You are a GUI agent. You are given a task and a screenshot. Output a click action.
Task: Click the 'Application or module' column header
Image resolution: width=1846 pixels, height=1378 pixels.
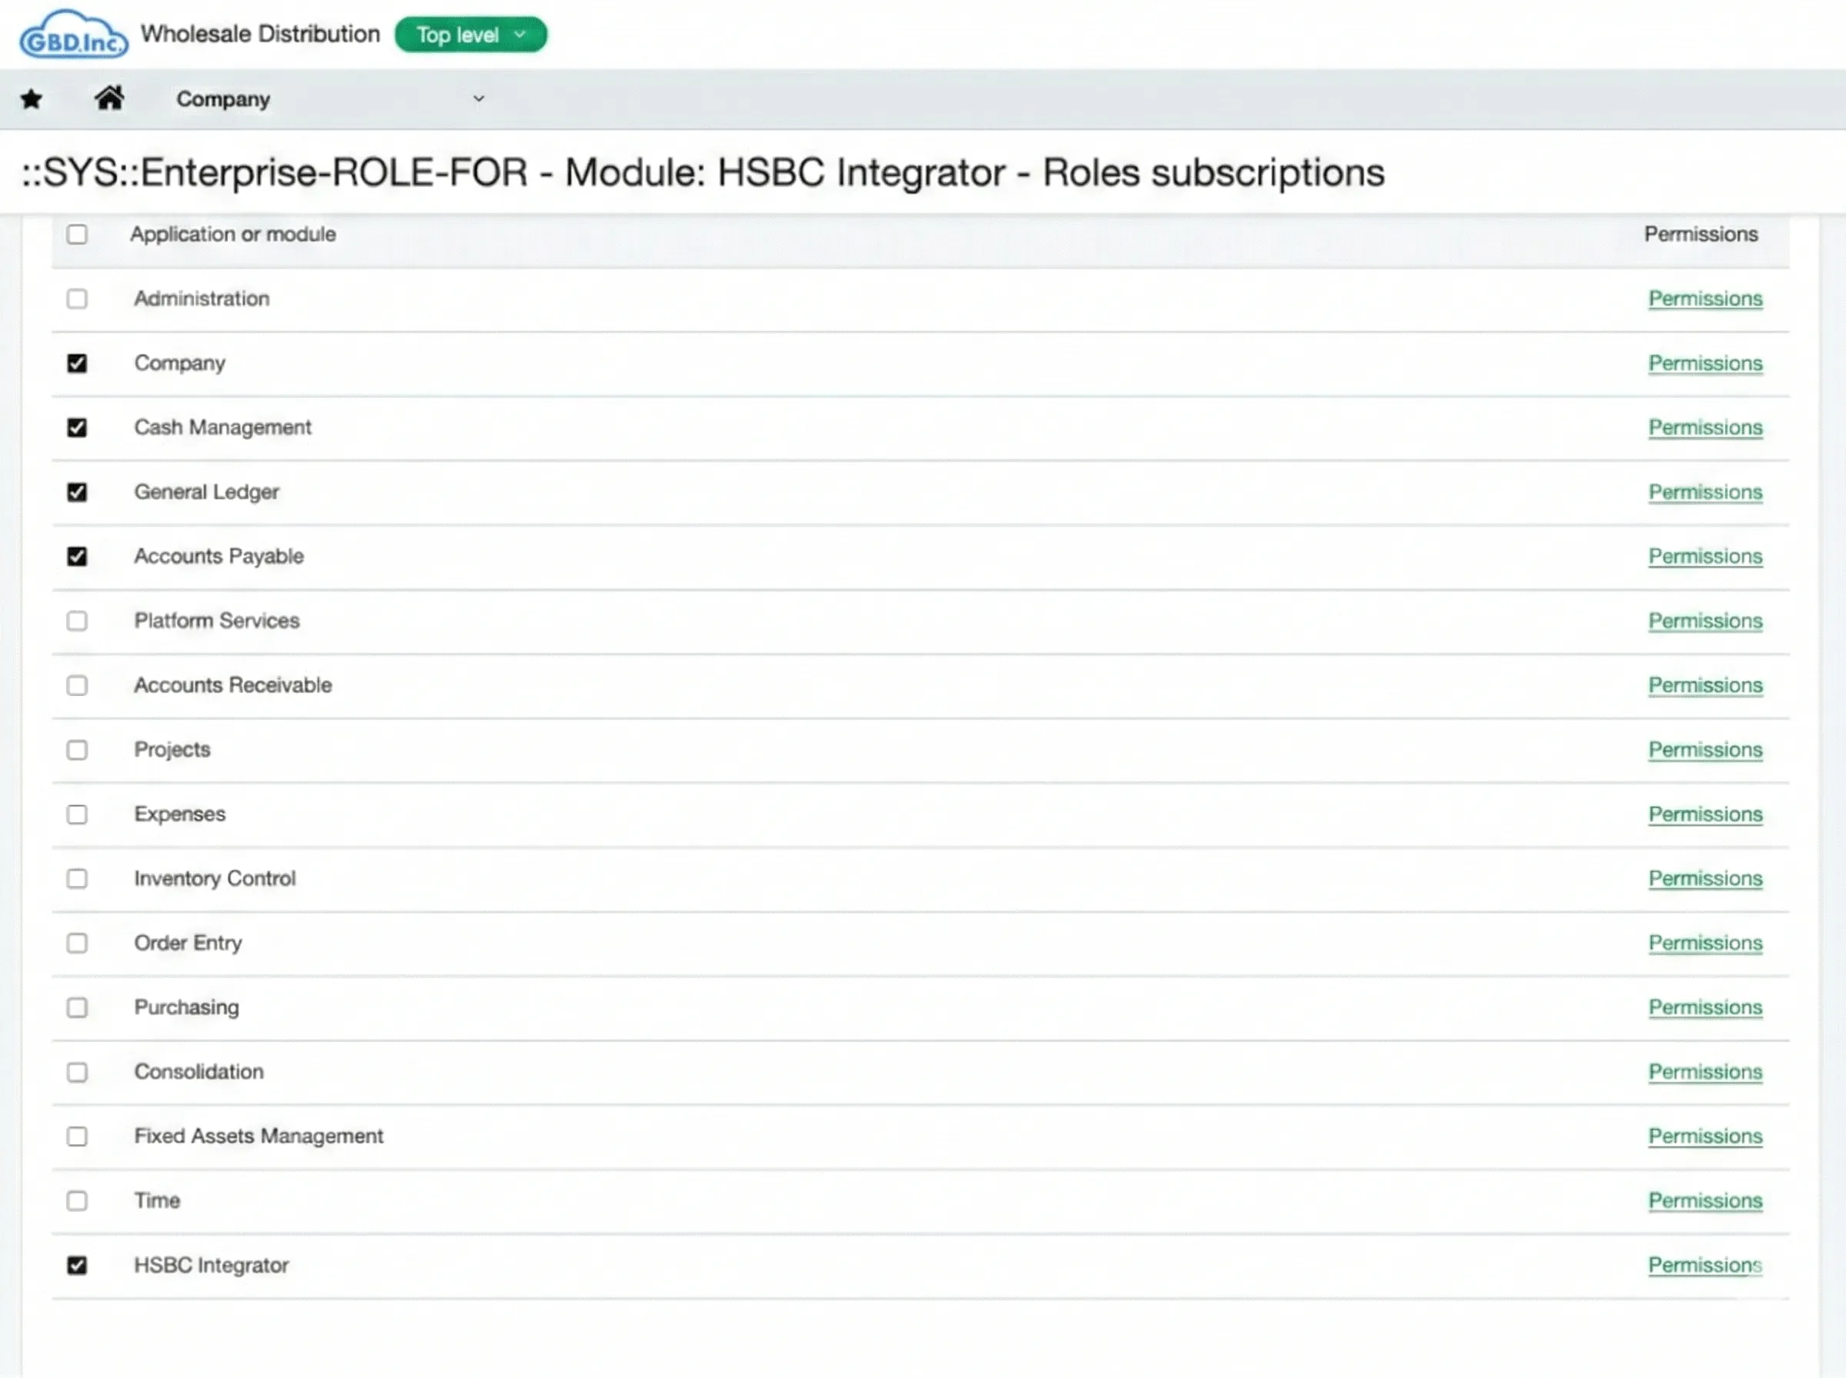[233, 235]
